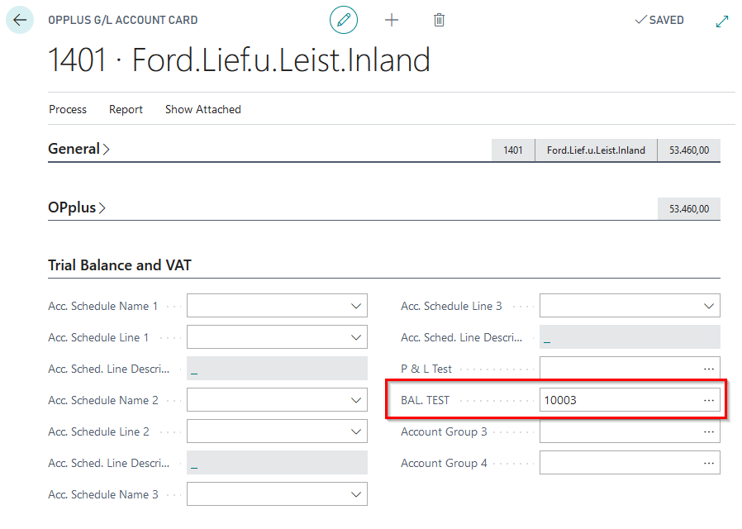
Task: Open lookup dots for Account Group 3
Action: [x=708, y=431]
